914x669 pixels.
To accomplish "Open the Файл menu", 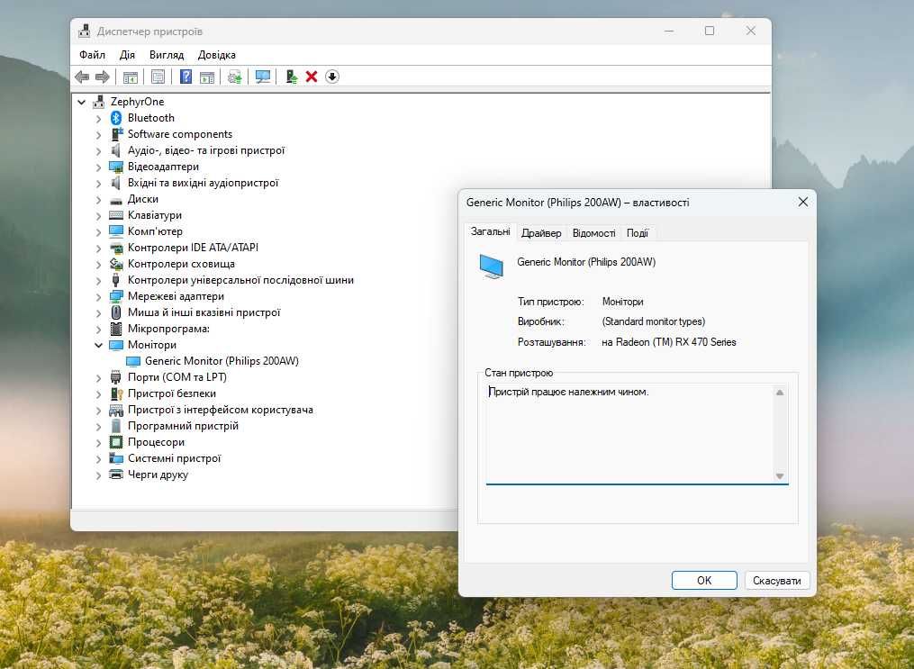I will click(92, 55).
